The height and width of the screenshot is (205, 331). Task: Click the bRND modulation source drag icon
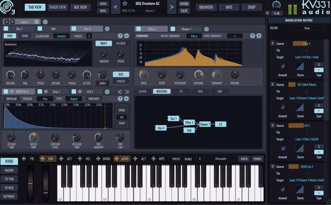(98, 158)
